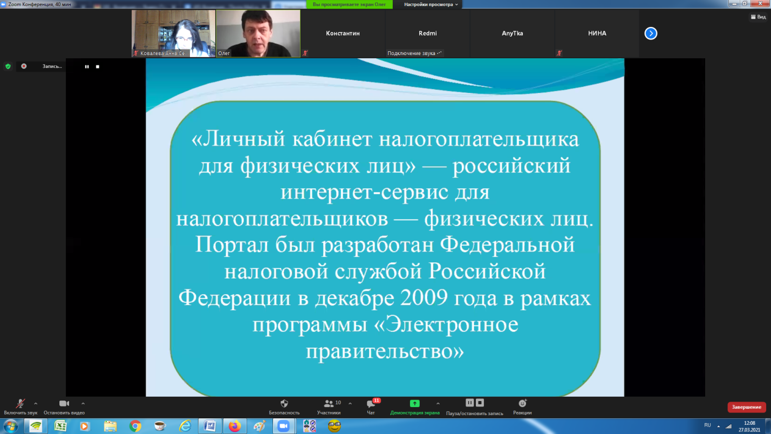Open the Вид layout menu
Viewport: 771px width, 434px height.
tap(758, 17)
